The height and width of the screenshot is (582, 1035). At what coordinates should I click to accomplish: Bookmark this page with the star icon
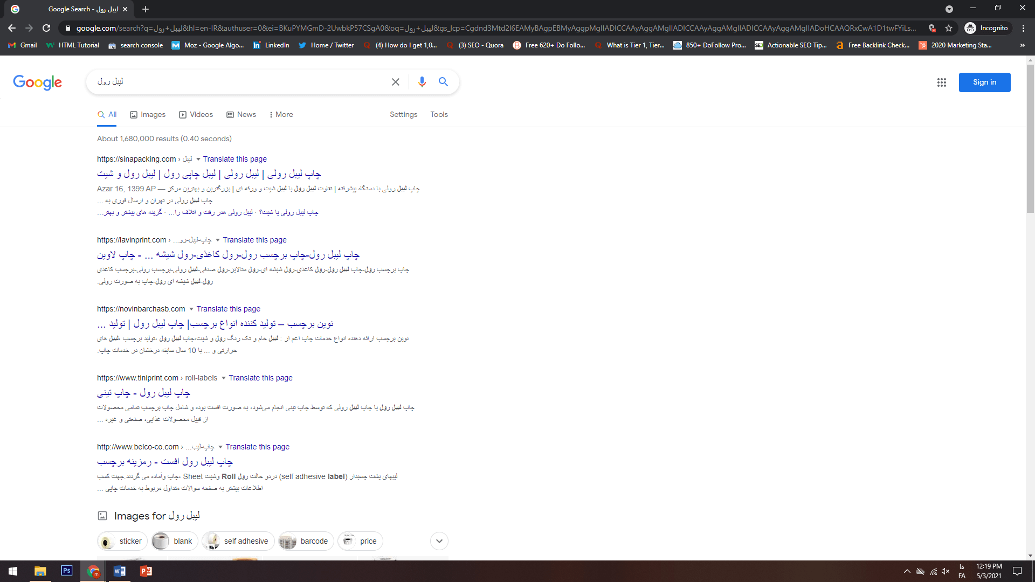click(x=949, y=28)
